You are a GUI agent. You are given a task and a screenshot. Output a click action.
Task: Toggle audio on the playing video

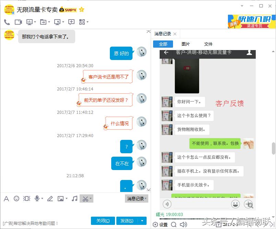coord(166,205)
